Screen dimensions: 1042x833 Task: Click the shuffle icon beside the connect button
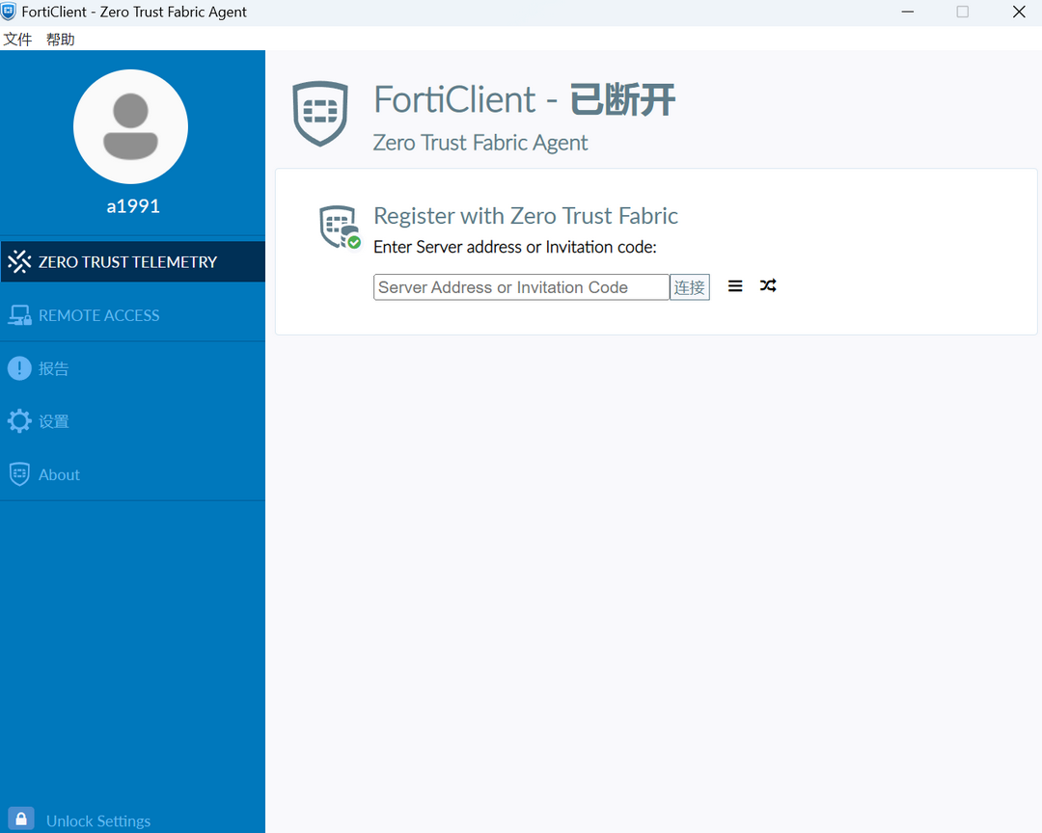[767, 285]
